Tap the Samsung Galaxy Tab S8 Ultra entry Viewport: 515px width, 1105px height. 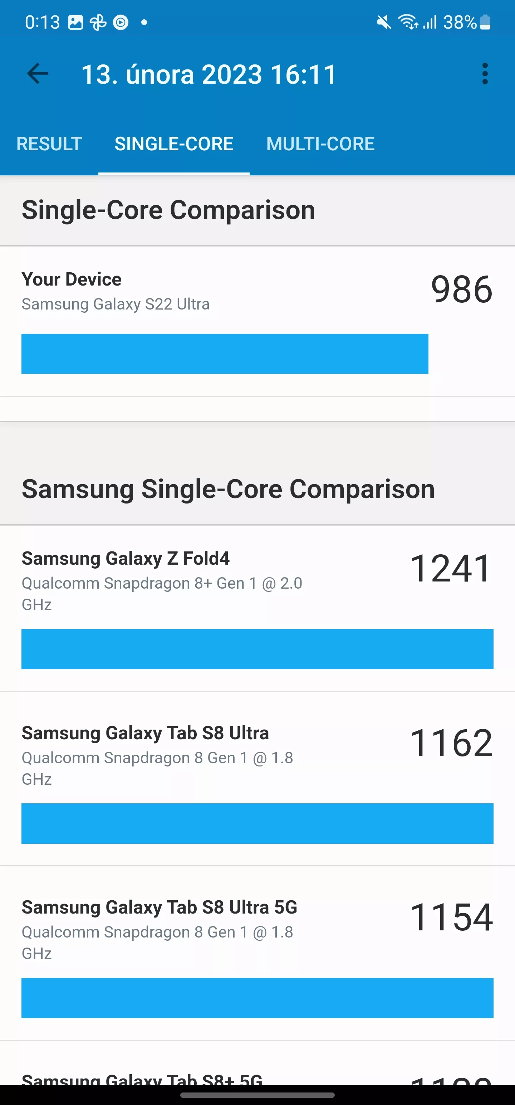coord(257,779)
